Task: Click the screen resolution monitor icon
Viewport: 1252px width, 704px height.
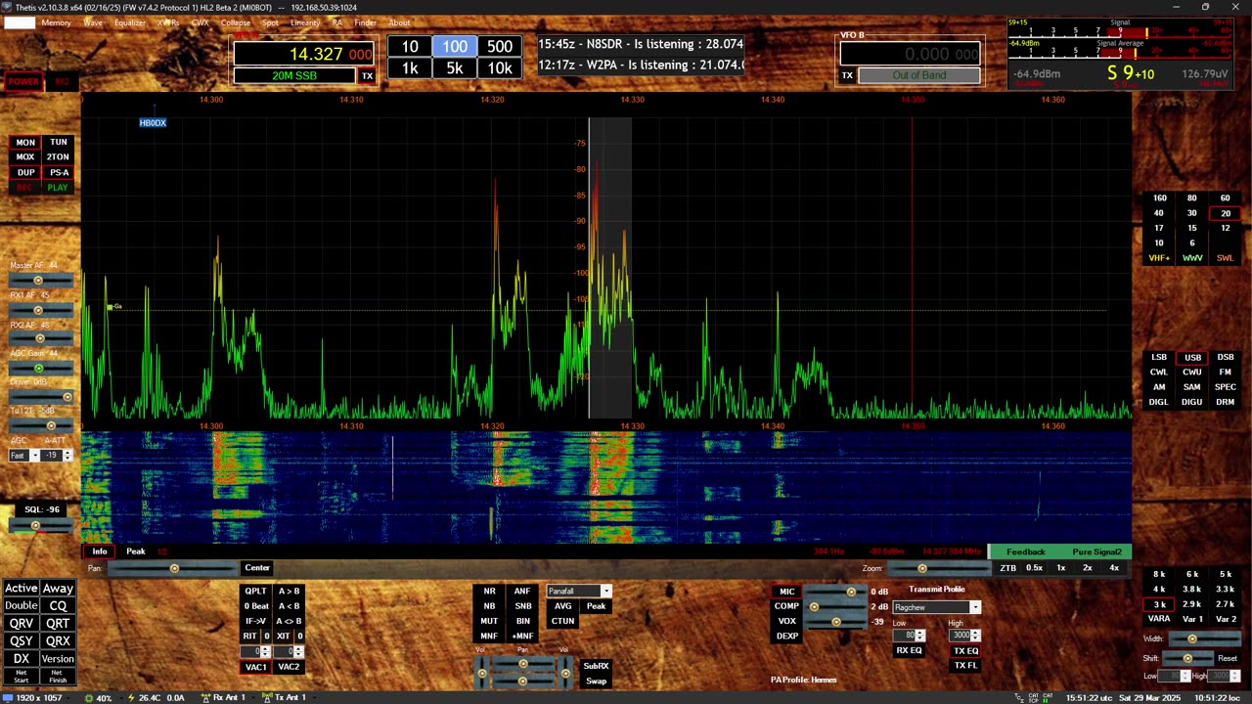Action: click(7, 697)
